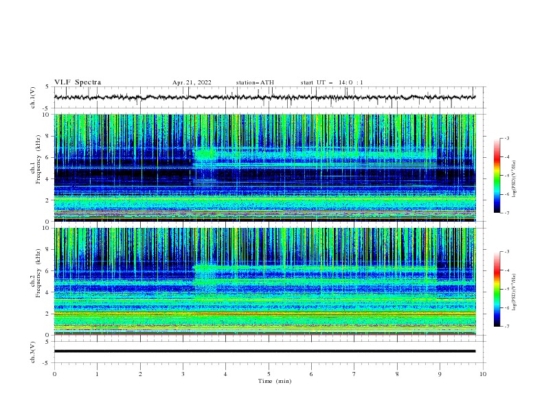Click the '5' tick on the time axis
The image size is (544, 420).
point(269,374)
